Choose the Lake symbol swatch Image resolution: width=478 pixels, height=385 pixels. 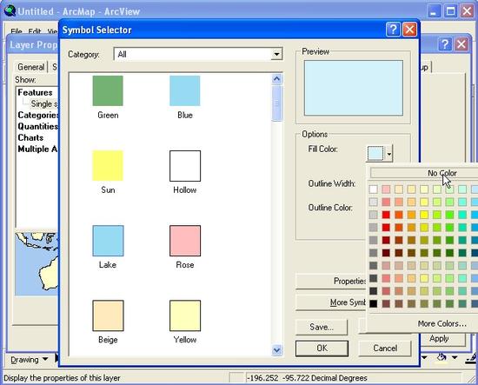pyautogui.click(x=108, y=241)
